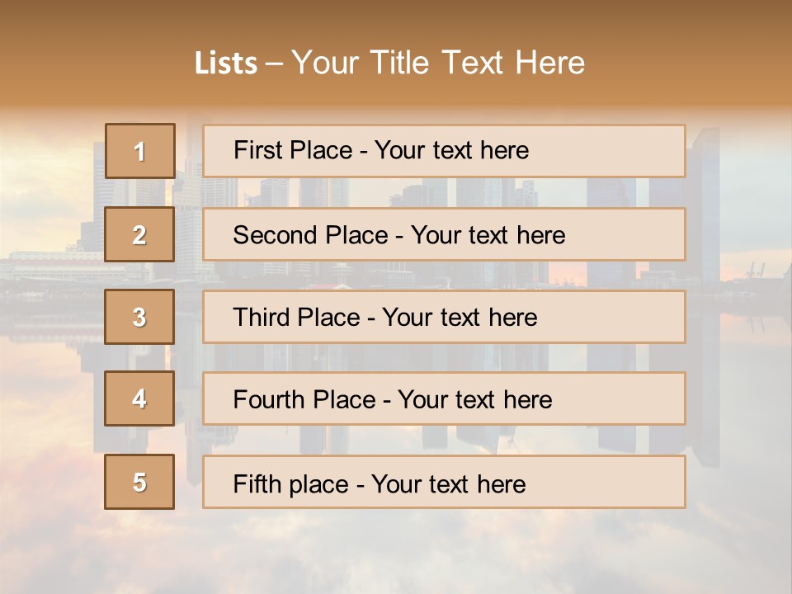This screenshot has height=594, width=792.
Task: Place cursor on the word "Second"
Action: [x=276, y=235]
